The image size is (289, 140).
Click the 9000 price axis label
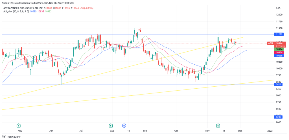(278, 95)
